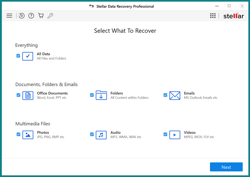Click the Videos play icon
Image resolution: width=250 pixels, height=177 pixels.
(175, 135)
